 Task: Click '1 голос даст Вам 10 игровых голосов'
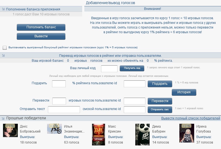(41, 14)
